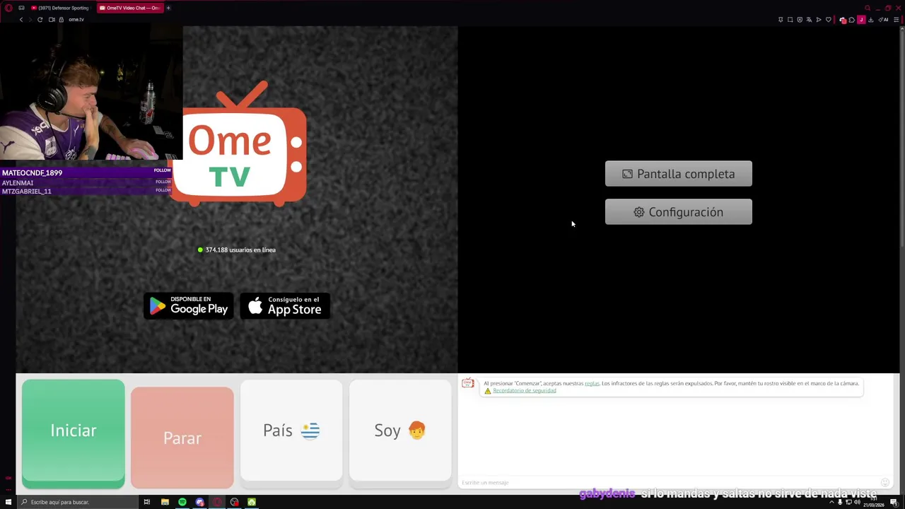This screenshot has width=905, height=509.
Task: Open the Easy Setup sliders icon
Action: (x=896, y=20)
